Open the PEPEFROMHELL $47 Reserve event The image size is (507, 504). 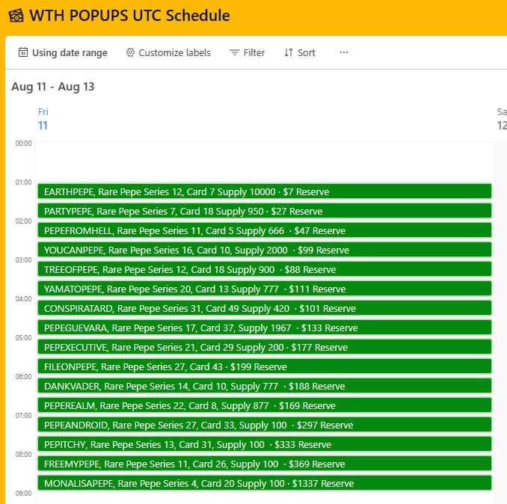[x=265, y=230]
